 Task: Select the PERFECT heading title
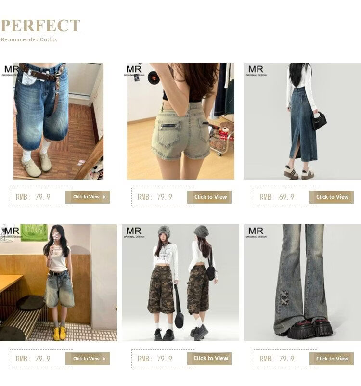tap(40, 26)
